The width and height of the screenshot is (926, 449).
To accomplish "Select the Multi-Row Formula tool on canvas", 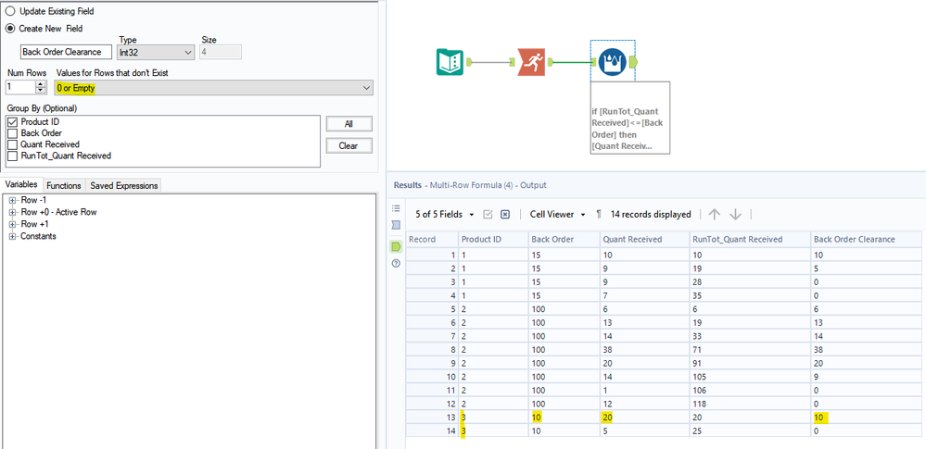I will tap(613, 62).
